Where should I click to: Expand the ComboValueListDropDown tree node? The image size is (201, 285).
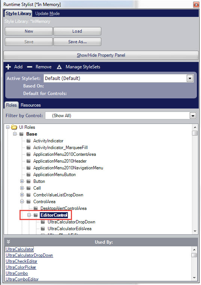point(22,195)
